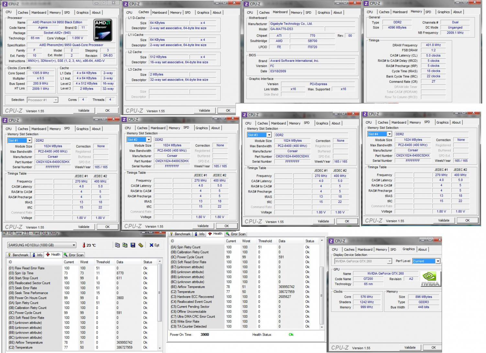Select the Graphics tab in the Mainboard window
This screenshot has height=353, width=486.
pyautogui.click(x=324, y=13)
